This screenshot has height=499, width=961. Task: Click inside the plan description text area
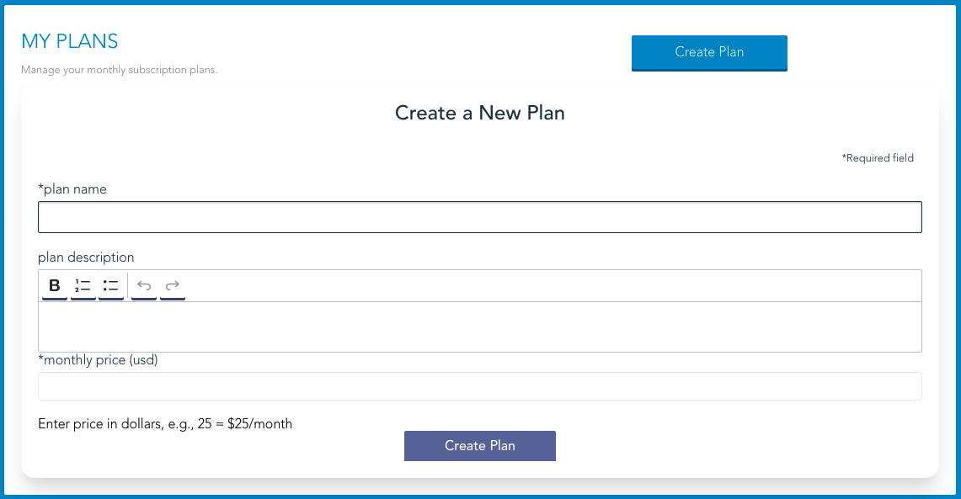click(x=479, y=326)
